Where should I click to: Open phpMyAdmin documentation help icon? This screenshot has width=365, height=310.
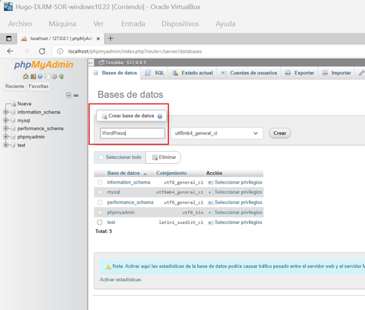(40, 76)
